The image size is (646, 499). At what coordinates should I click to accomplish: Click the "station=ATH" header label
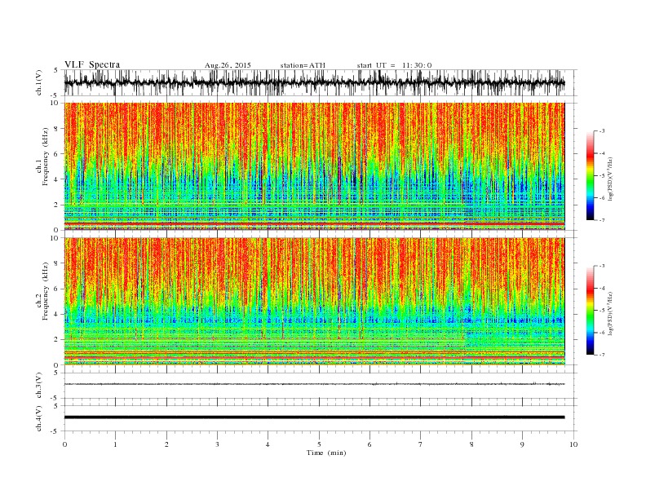click(303, 65)
